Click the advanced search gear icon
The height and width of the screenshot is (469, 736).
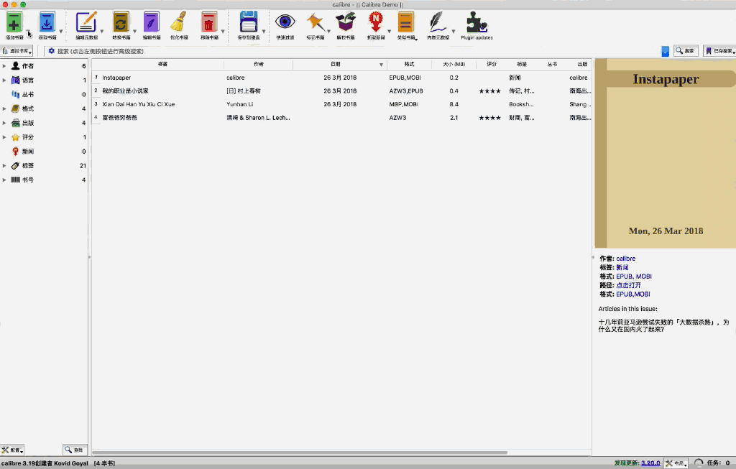[51, 51]
